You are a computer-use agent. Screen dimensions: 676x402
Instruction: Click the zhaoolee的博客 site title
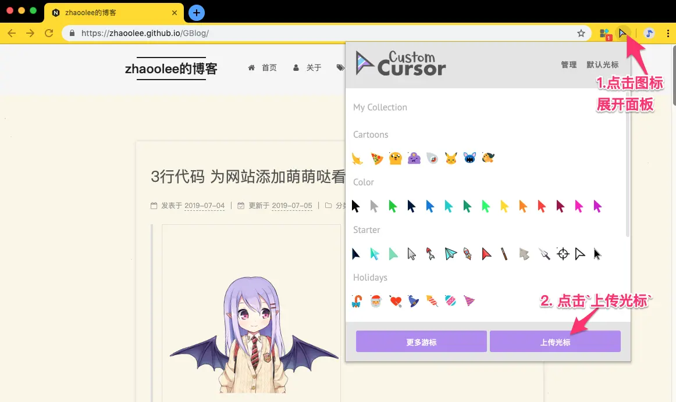point(171,69)
